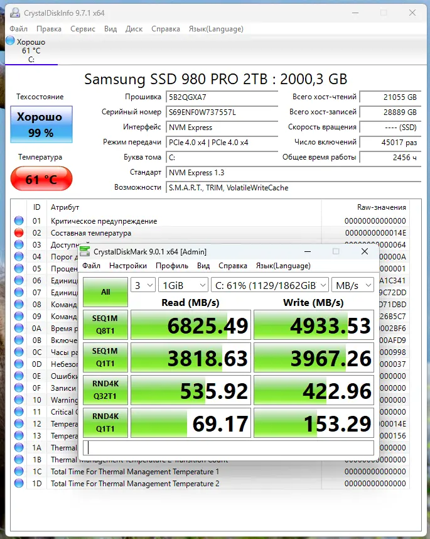Viewport: 430px width, 539px height.
Task: Click status orb for attribute ID 13
Action: click(19, 435)
